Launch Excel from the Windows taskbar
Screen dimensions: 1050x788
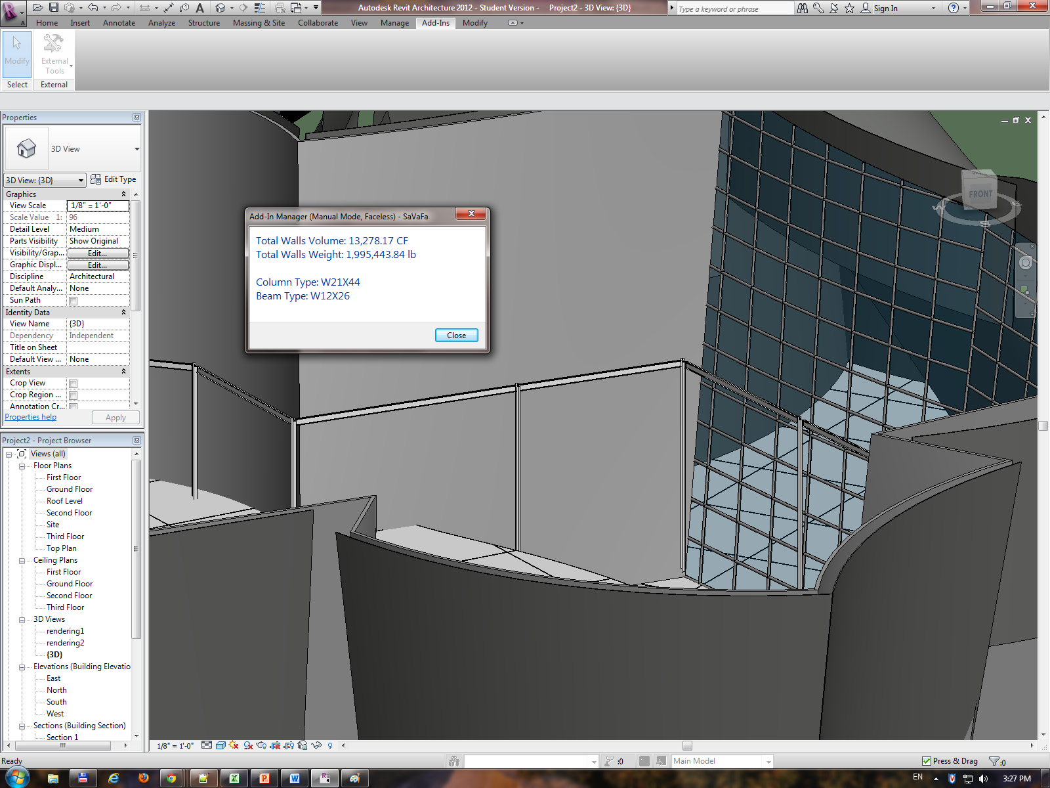pos(234,778)
